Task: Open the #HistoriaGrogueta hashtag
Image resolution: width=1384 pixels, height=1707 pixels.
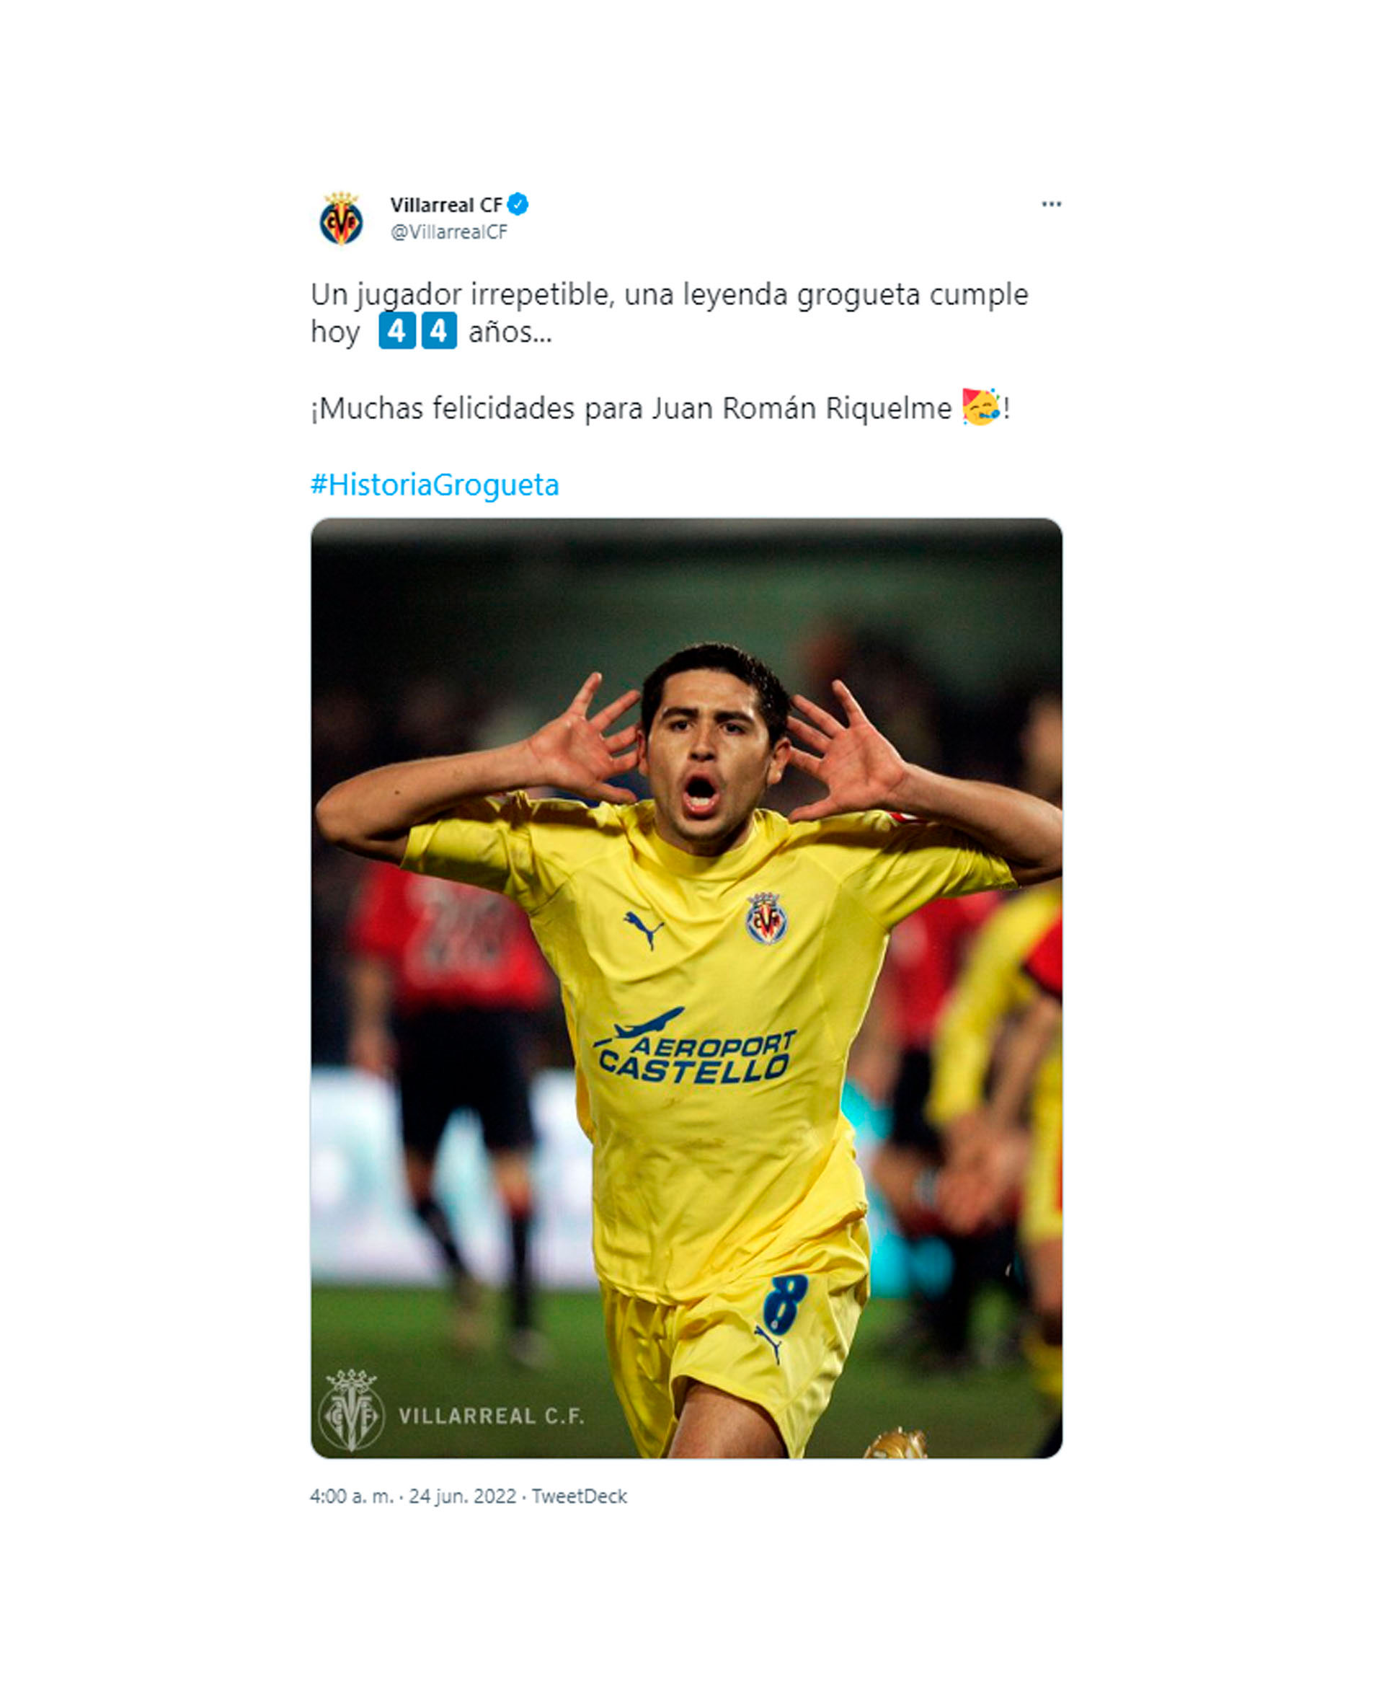Action: tap(435, 485)
